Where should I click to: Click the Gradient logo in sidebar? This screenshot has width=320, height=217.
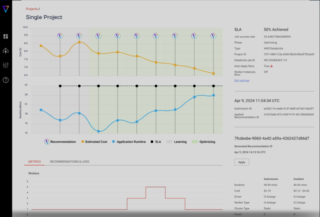click(x=5, y=10)
